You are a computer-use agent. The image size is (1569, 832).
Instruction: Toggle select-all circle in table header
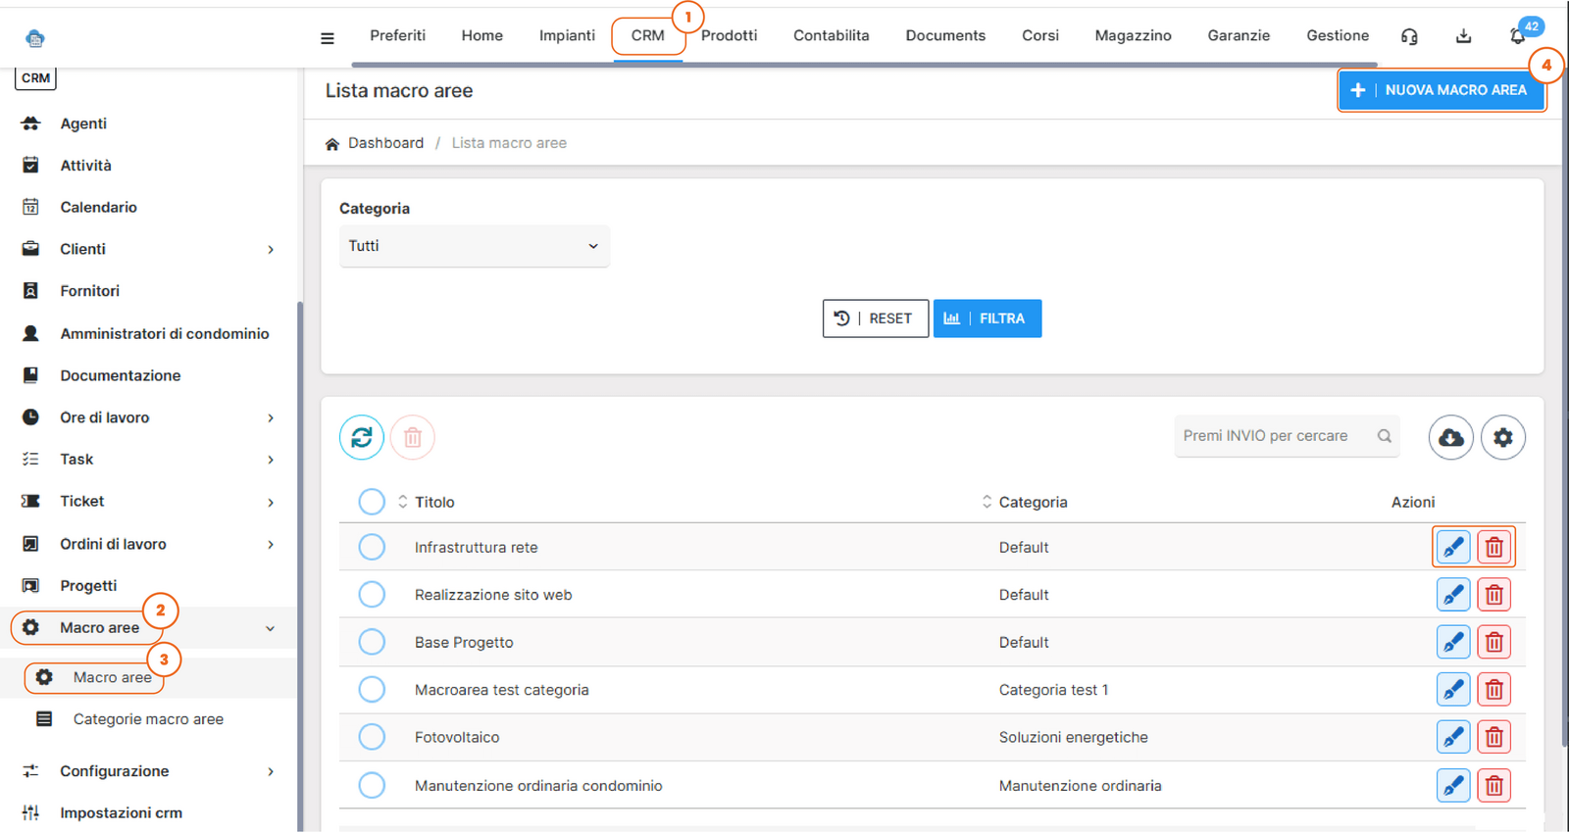click(372, 502)
